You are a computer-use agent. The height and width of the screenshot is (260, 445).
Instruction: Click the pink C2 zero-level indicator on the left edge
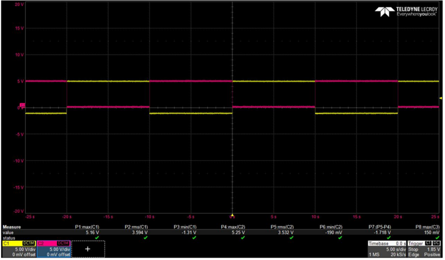pos(22,106)
